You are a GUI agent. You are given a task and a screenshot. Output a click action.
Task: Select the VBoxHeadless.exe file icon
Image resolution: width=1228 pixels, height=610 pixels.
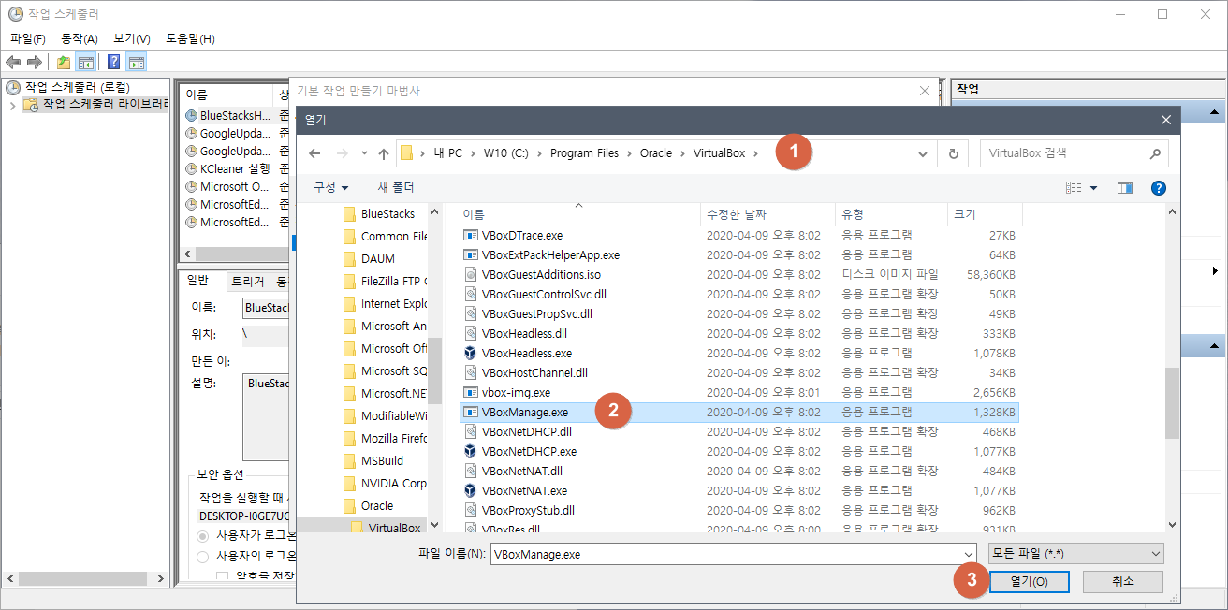click(x=471, y=353)
